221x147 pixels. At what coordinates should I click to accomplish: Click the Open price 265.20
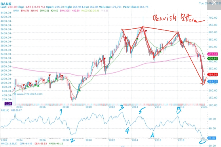tap(59, 7)
